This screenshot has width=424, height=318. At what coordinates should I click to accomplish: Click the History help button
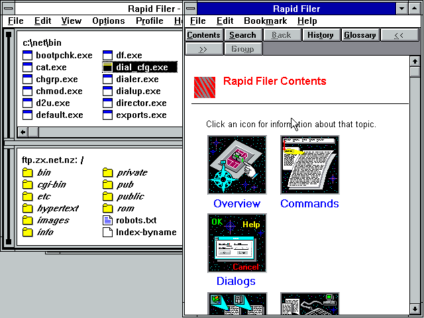(321, 35)
